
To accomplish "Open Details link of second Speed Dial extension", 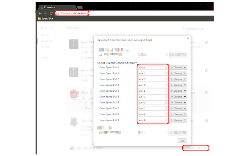I will pyautogui.click(x=84, y=80).
